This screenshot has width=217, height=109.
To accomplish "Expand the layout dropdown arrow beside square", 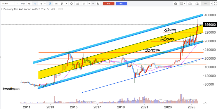I will tap(185, 4).
